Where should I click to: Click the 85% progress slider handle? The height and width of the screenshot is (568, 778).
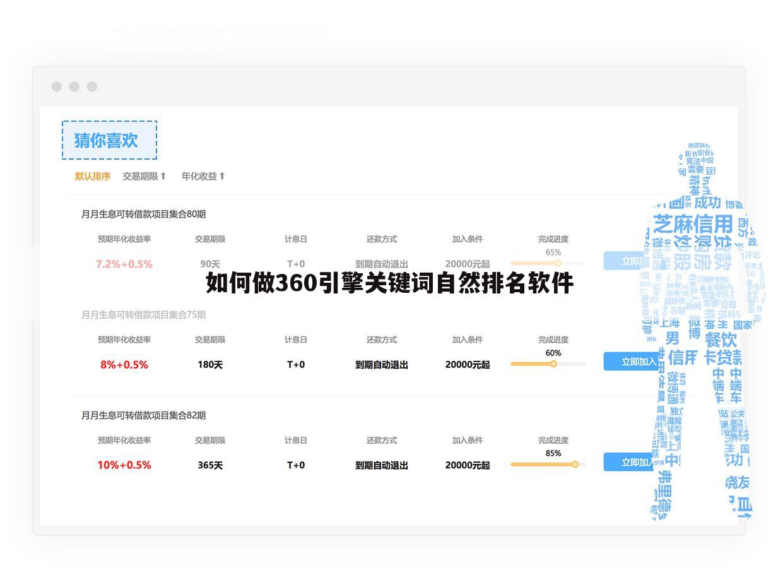574,463
